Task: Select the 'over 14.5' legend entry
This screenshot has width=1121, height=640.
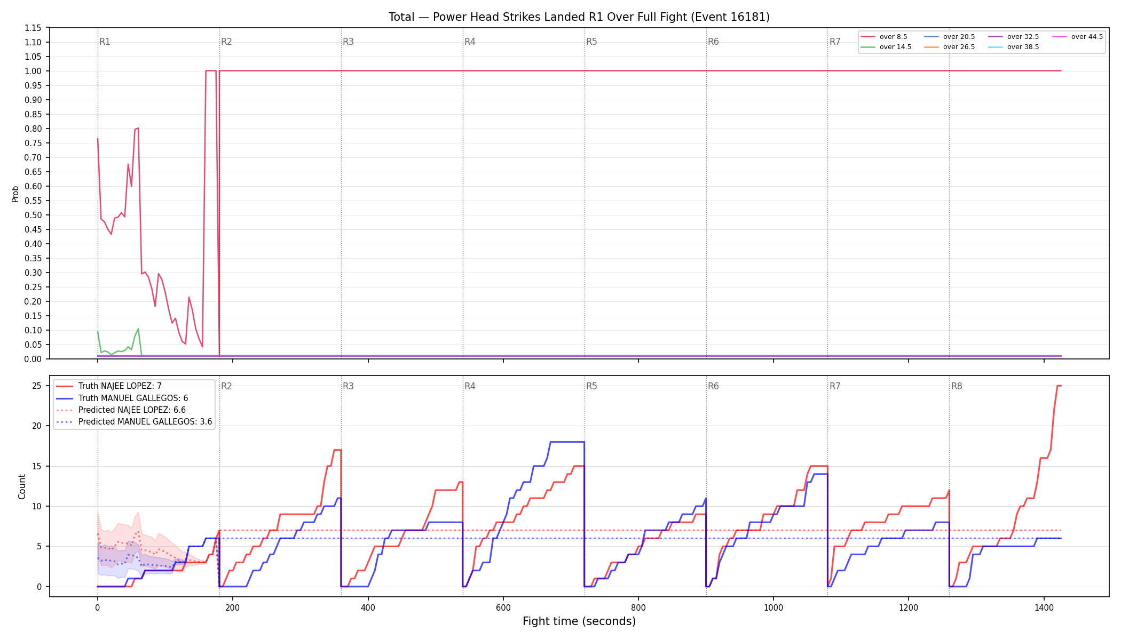Action: coord(886,47)
